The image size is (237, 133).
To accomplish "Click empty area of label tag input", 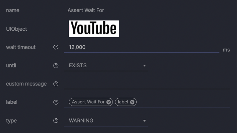I will tap(183, 102).
